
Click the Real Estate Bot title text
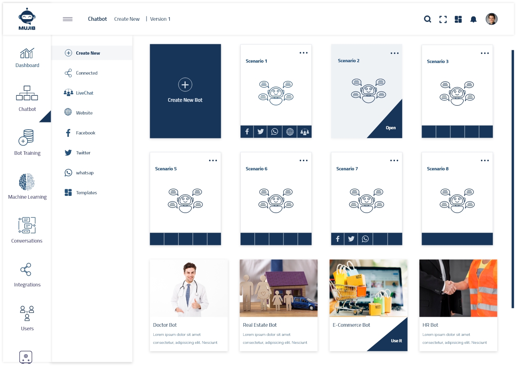(x=259, y=325)
